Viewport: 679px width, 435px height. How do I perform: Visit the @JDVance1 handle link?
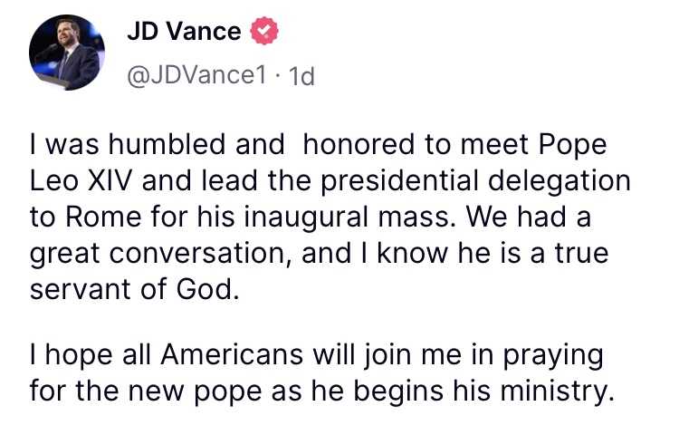pyautogui.click(x=196, y=75)
